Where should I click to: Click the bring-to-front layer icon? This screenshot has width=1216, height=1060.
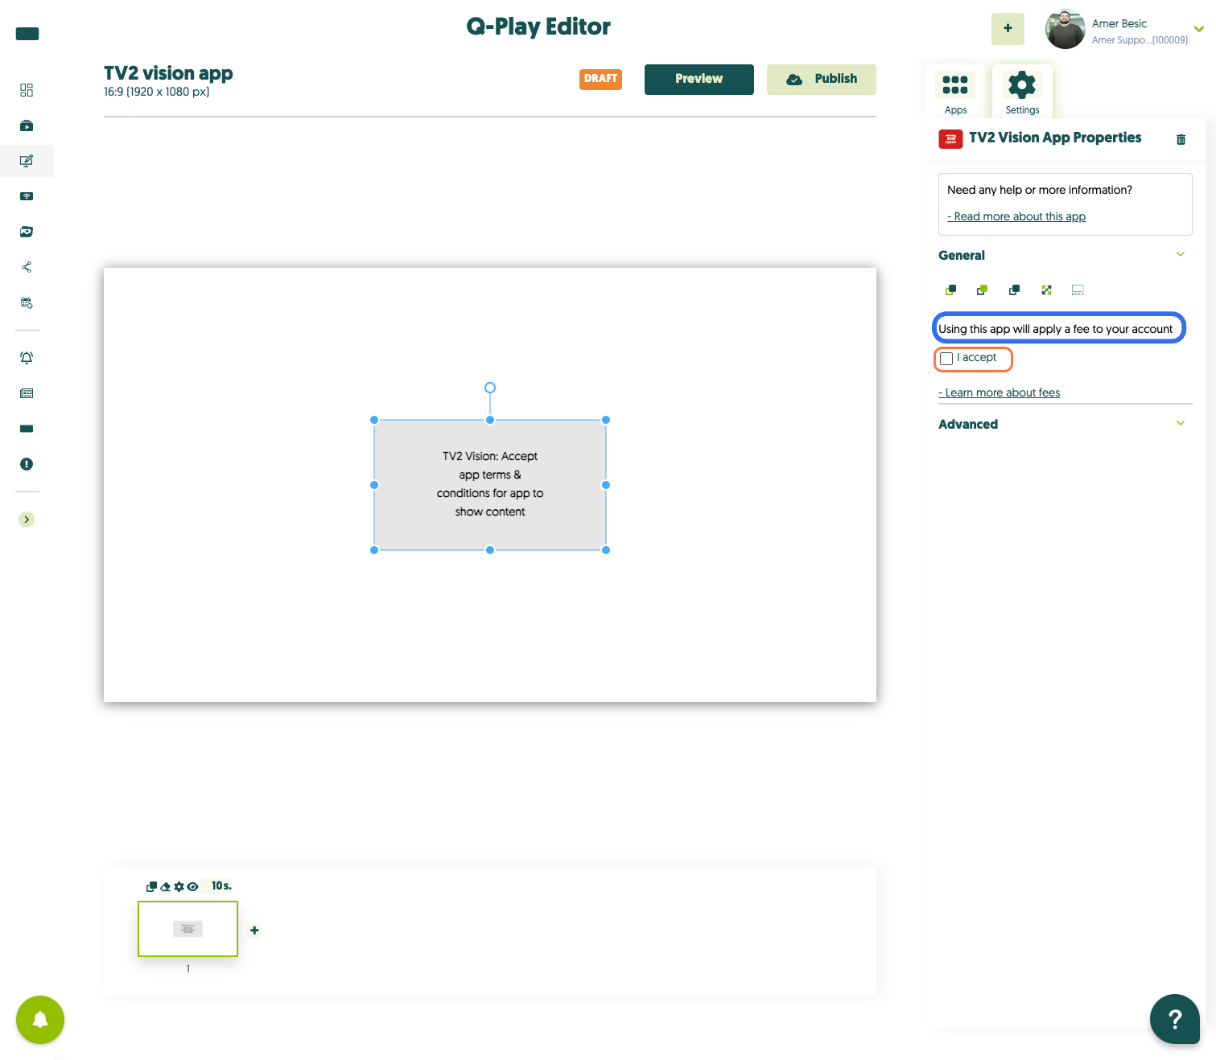click(950, 290)
